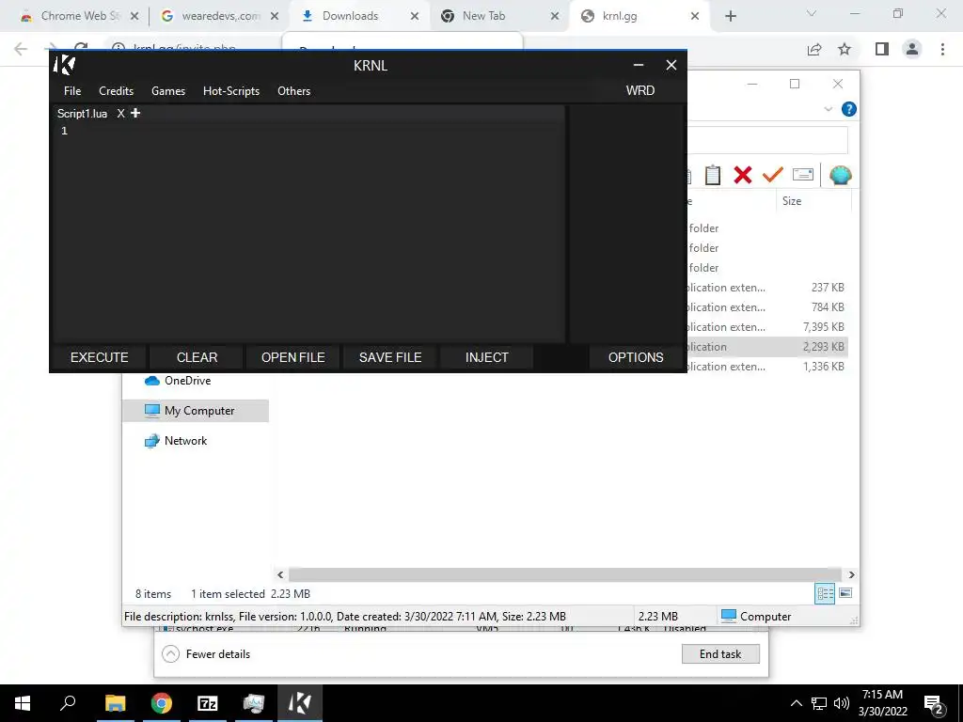The width and height of the screenshot is (963, 722).
Task: Click Chrome share page icon
Action: point(814,49)
